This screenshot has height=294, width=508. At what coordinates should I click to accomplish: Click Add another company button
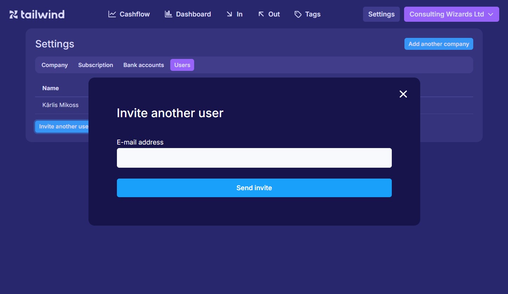tap(439, 44)
